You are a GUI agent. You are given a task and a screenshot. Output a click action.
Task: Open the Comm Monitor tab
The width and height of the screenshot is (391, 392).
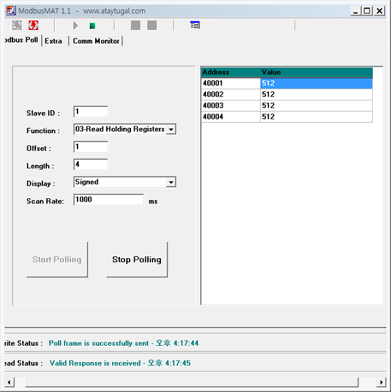96,40
